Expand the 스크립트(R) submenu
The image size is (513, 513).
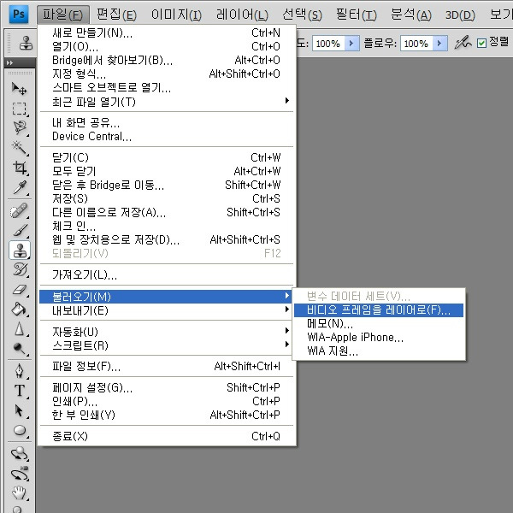(167, 345)
